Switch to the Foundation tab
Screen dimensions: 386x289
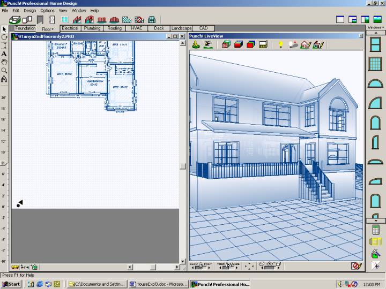[25, 28]
